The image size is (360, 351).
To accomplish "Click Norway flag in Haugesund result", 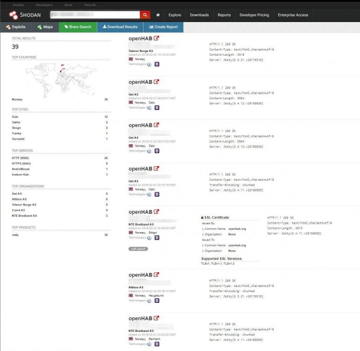I will (131, 295).
